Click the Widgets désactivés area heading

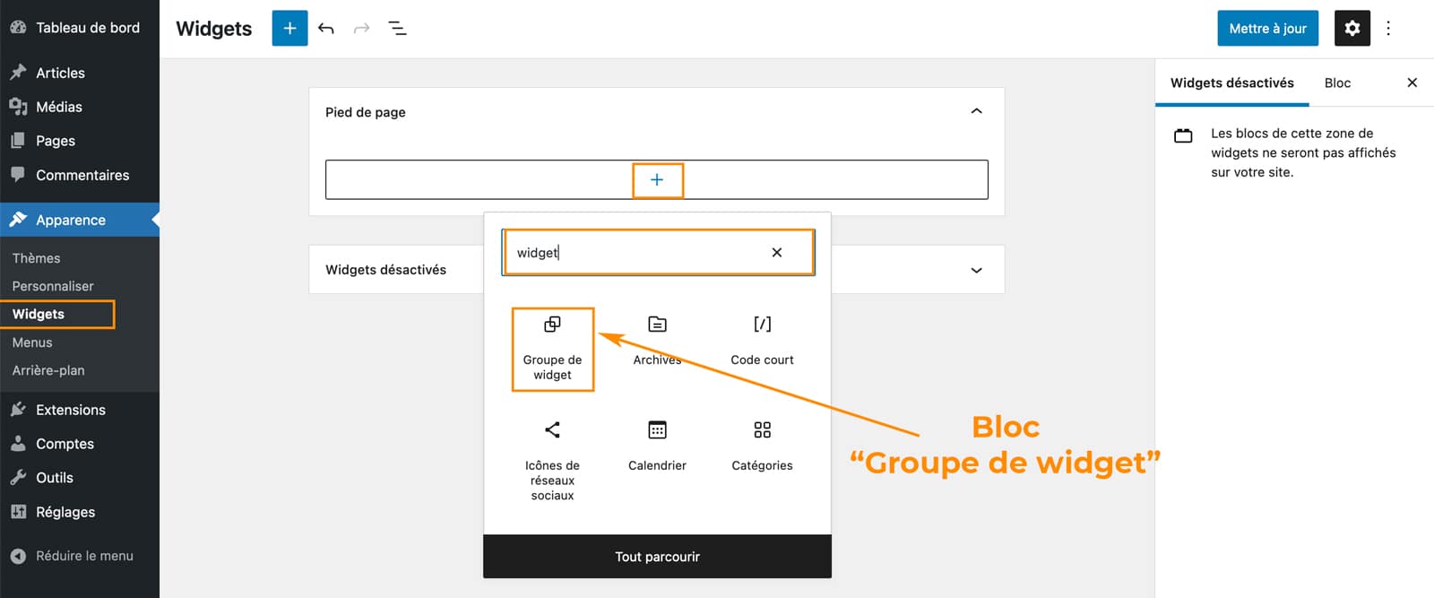click(x=385, y=270)
